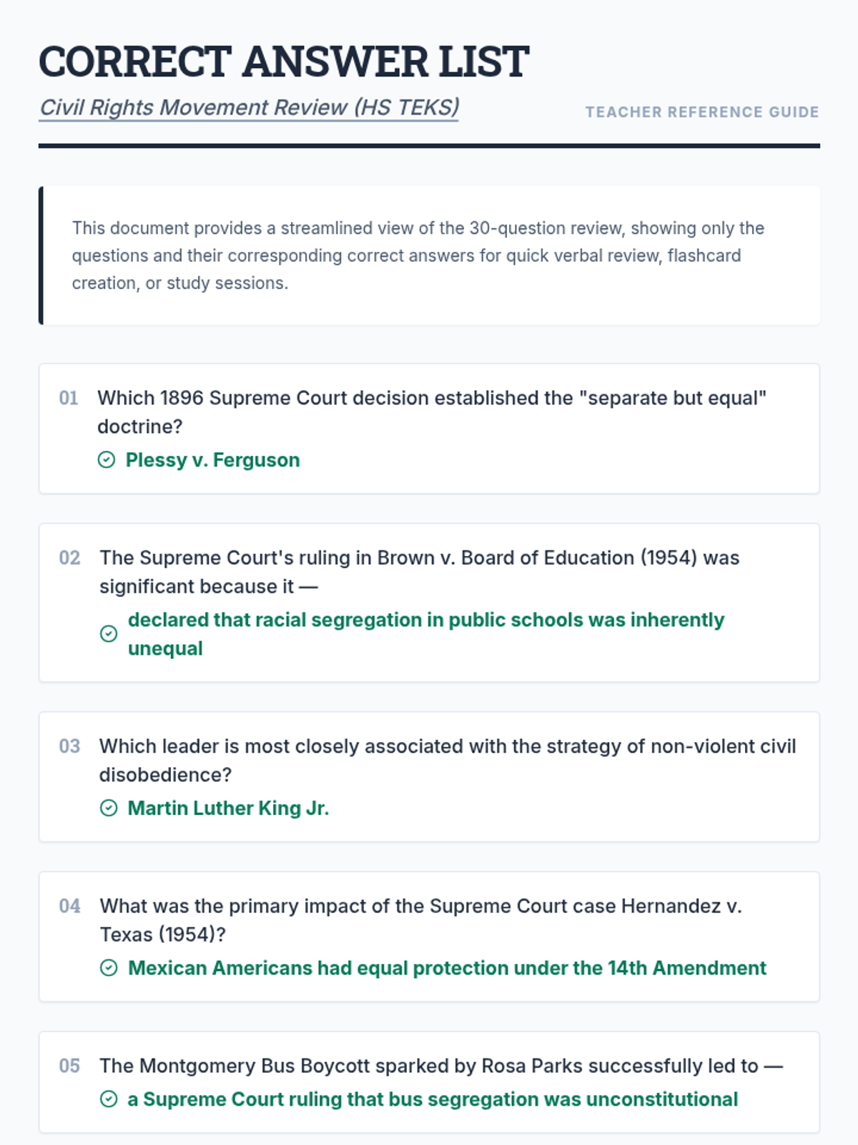The image size is (858, 1145).
Task: Click the Plessy v. Ferguson answer text
Action: pos(212,460)
